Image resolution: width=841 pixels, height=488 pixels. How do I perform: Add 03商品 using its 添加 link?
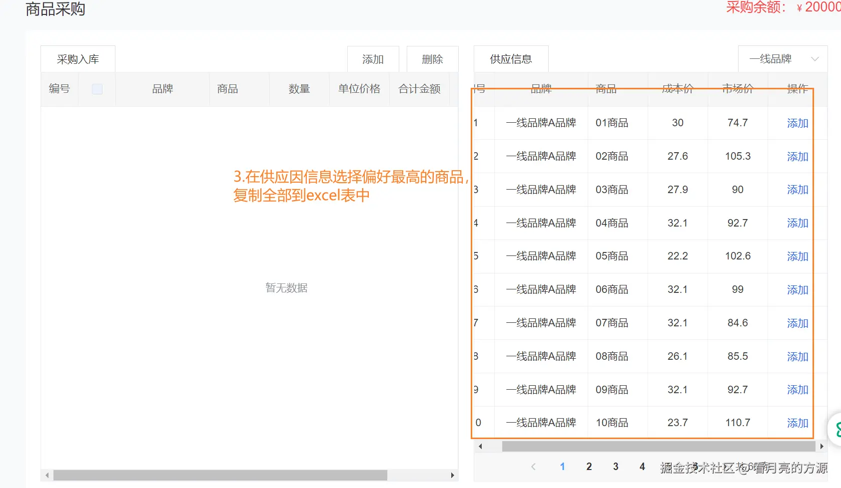coord(798,190)
